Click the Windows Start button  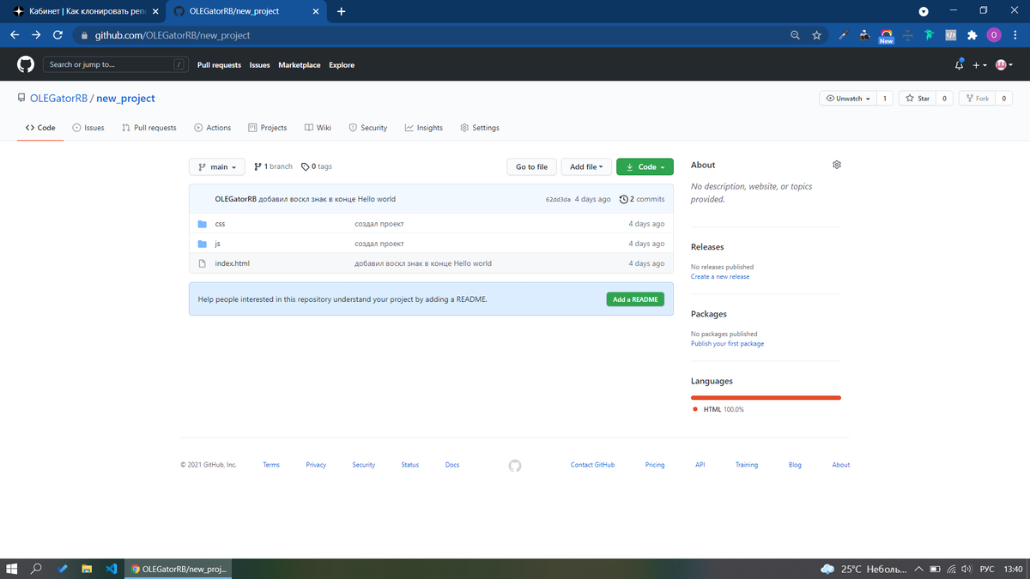(x=12, y=569)
